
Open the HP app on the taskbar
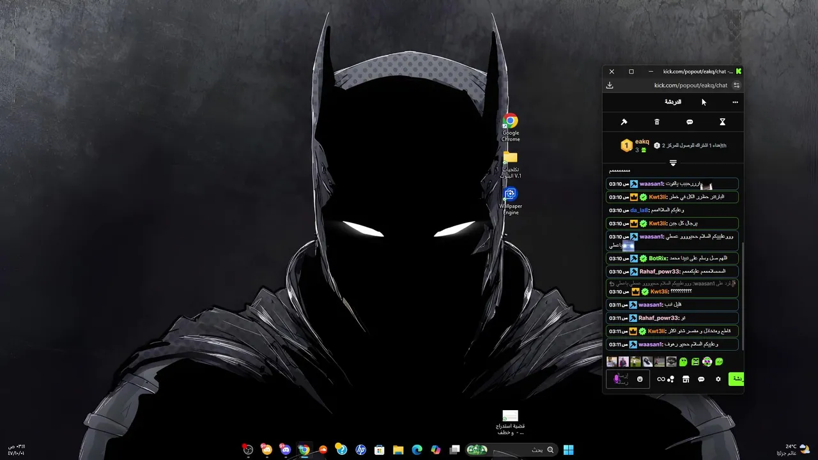point(360,450)
